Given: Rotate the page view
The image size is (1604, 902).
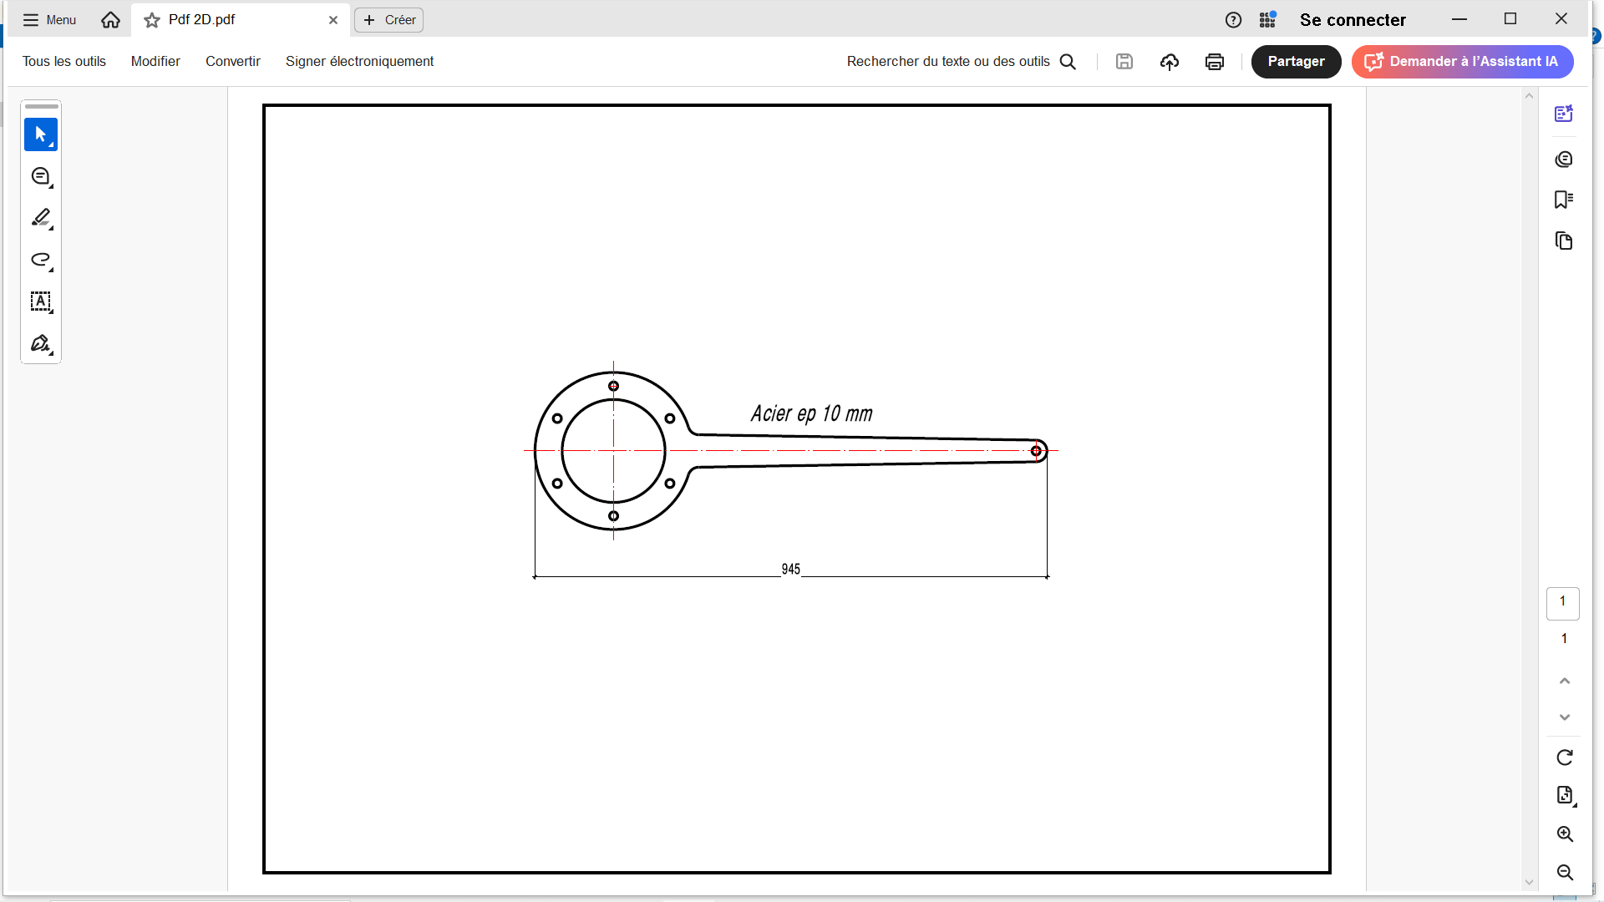Looking at the screenshot, I should (x=1564, y=758).
